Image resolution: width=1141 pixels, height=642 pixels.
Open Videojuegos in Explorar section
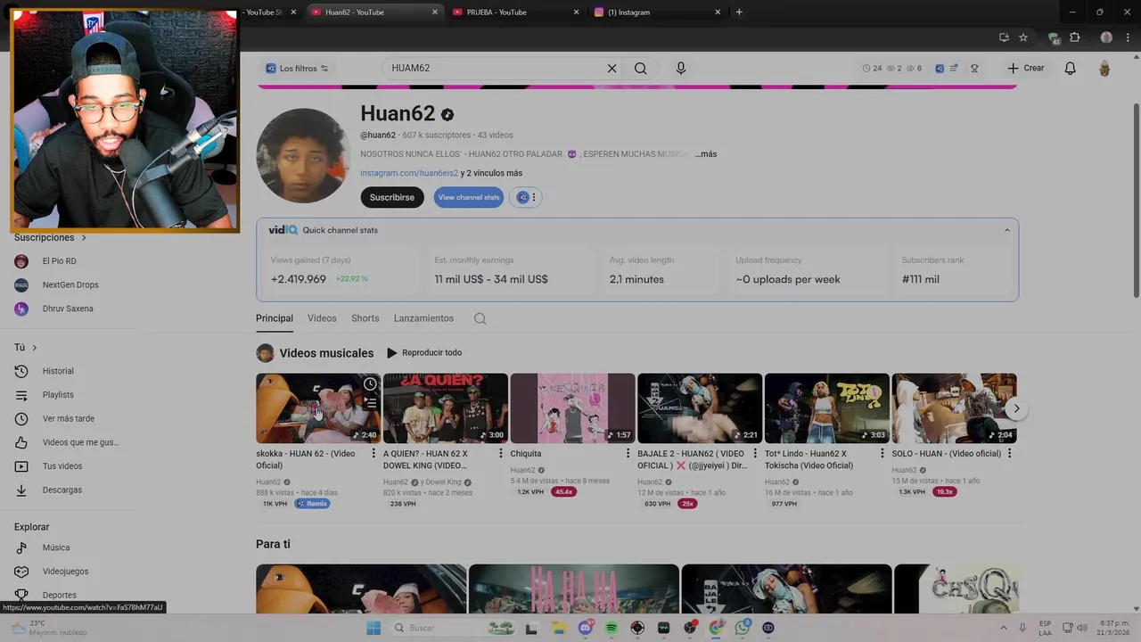67,572
